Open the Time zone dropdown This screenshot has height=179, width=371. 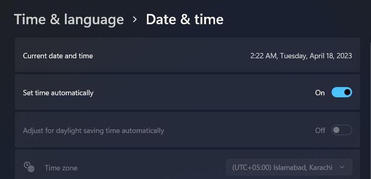click(x=289, y=167)
